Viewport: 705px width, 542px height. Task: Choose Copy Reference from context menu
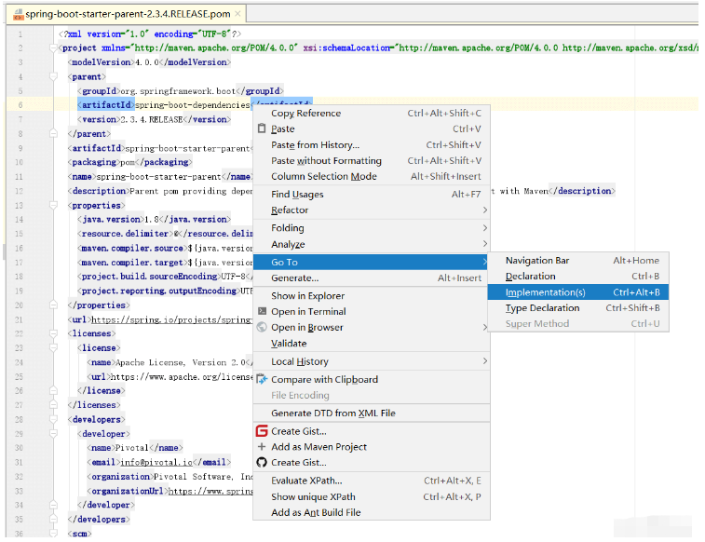tap(372, 114)
